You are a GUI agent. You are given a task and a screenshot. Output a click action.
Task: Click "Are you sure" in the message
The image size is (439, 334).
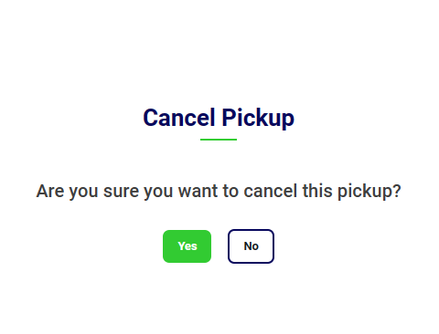(x=88, y=192)
